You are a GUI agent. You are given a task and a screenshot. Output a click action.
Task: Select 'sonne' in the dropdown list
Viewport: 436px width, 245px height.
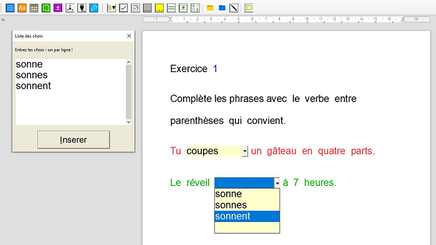pyautogui.click(x=247, y=194)
